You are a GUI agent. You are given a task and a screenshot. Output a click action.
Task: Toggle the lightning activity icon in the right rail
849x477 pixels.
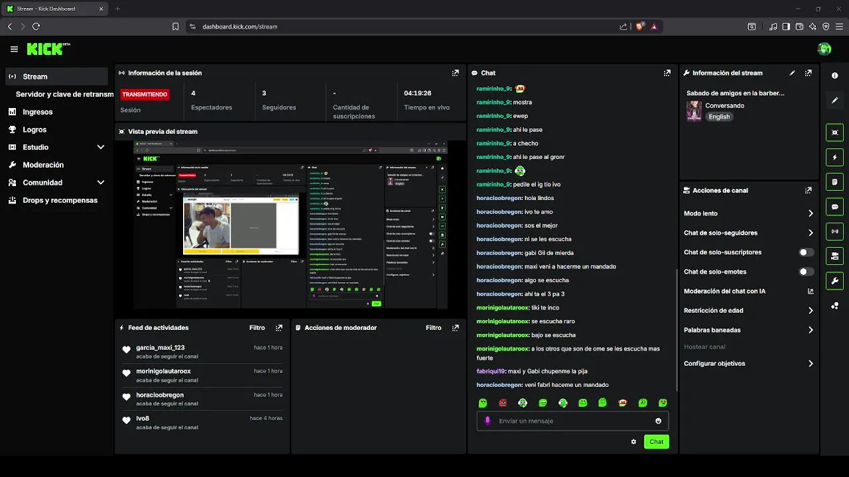click(834, 157)
